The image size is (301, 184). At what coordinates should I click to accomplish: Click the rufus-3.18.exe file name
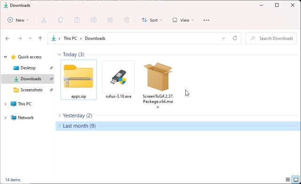(119, 96)
